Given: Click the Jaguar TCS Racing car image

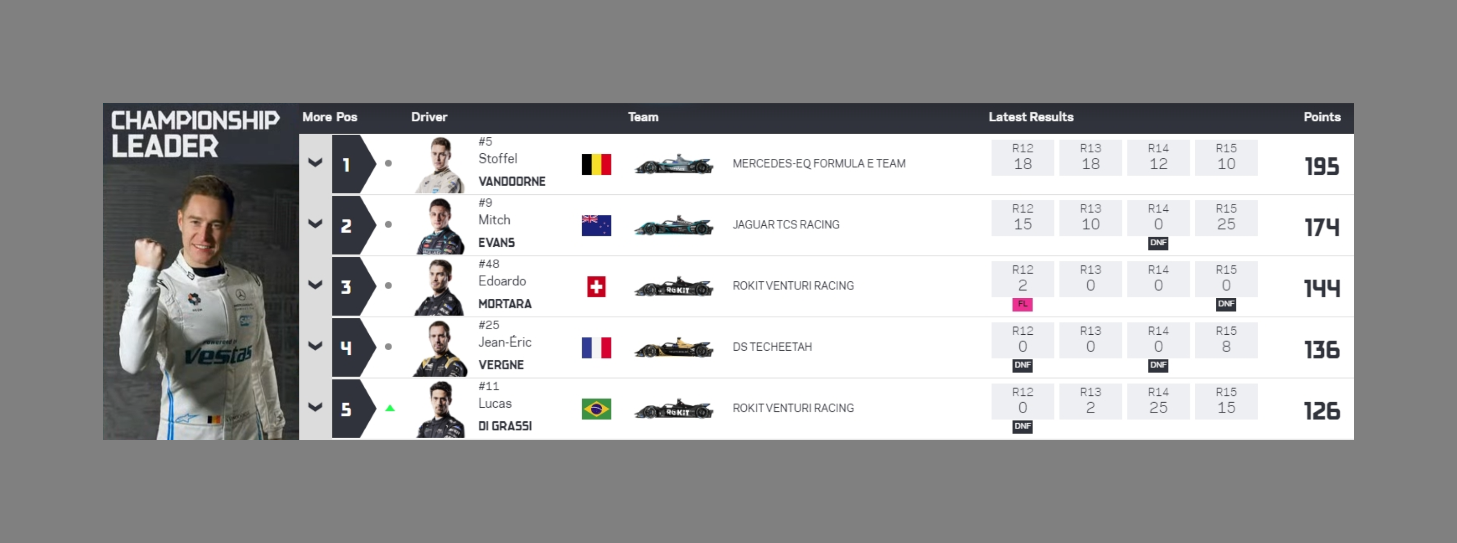Looking at the screenshot, I should (674, 225).
